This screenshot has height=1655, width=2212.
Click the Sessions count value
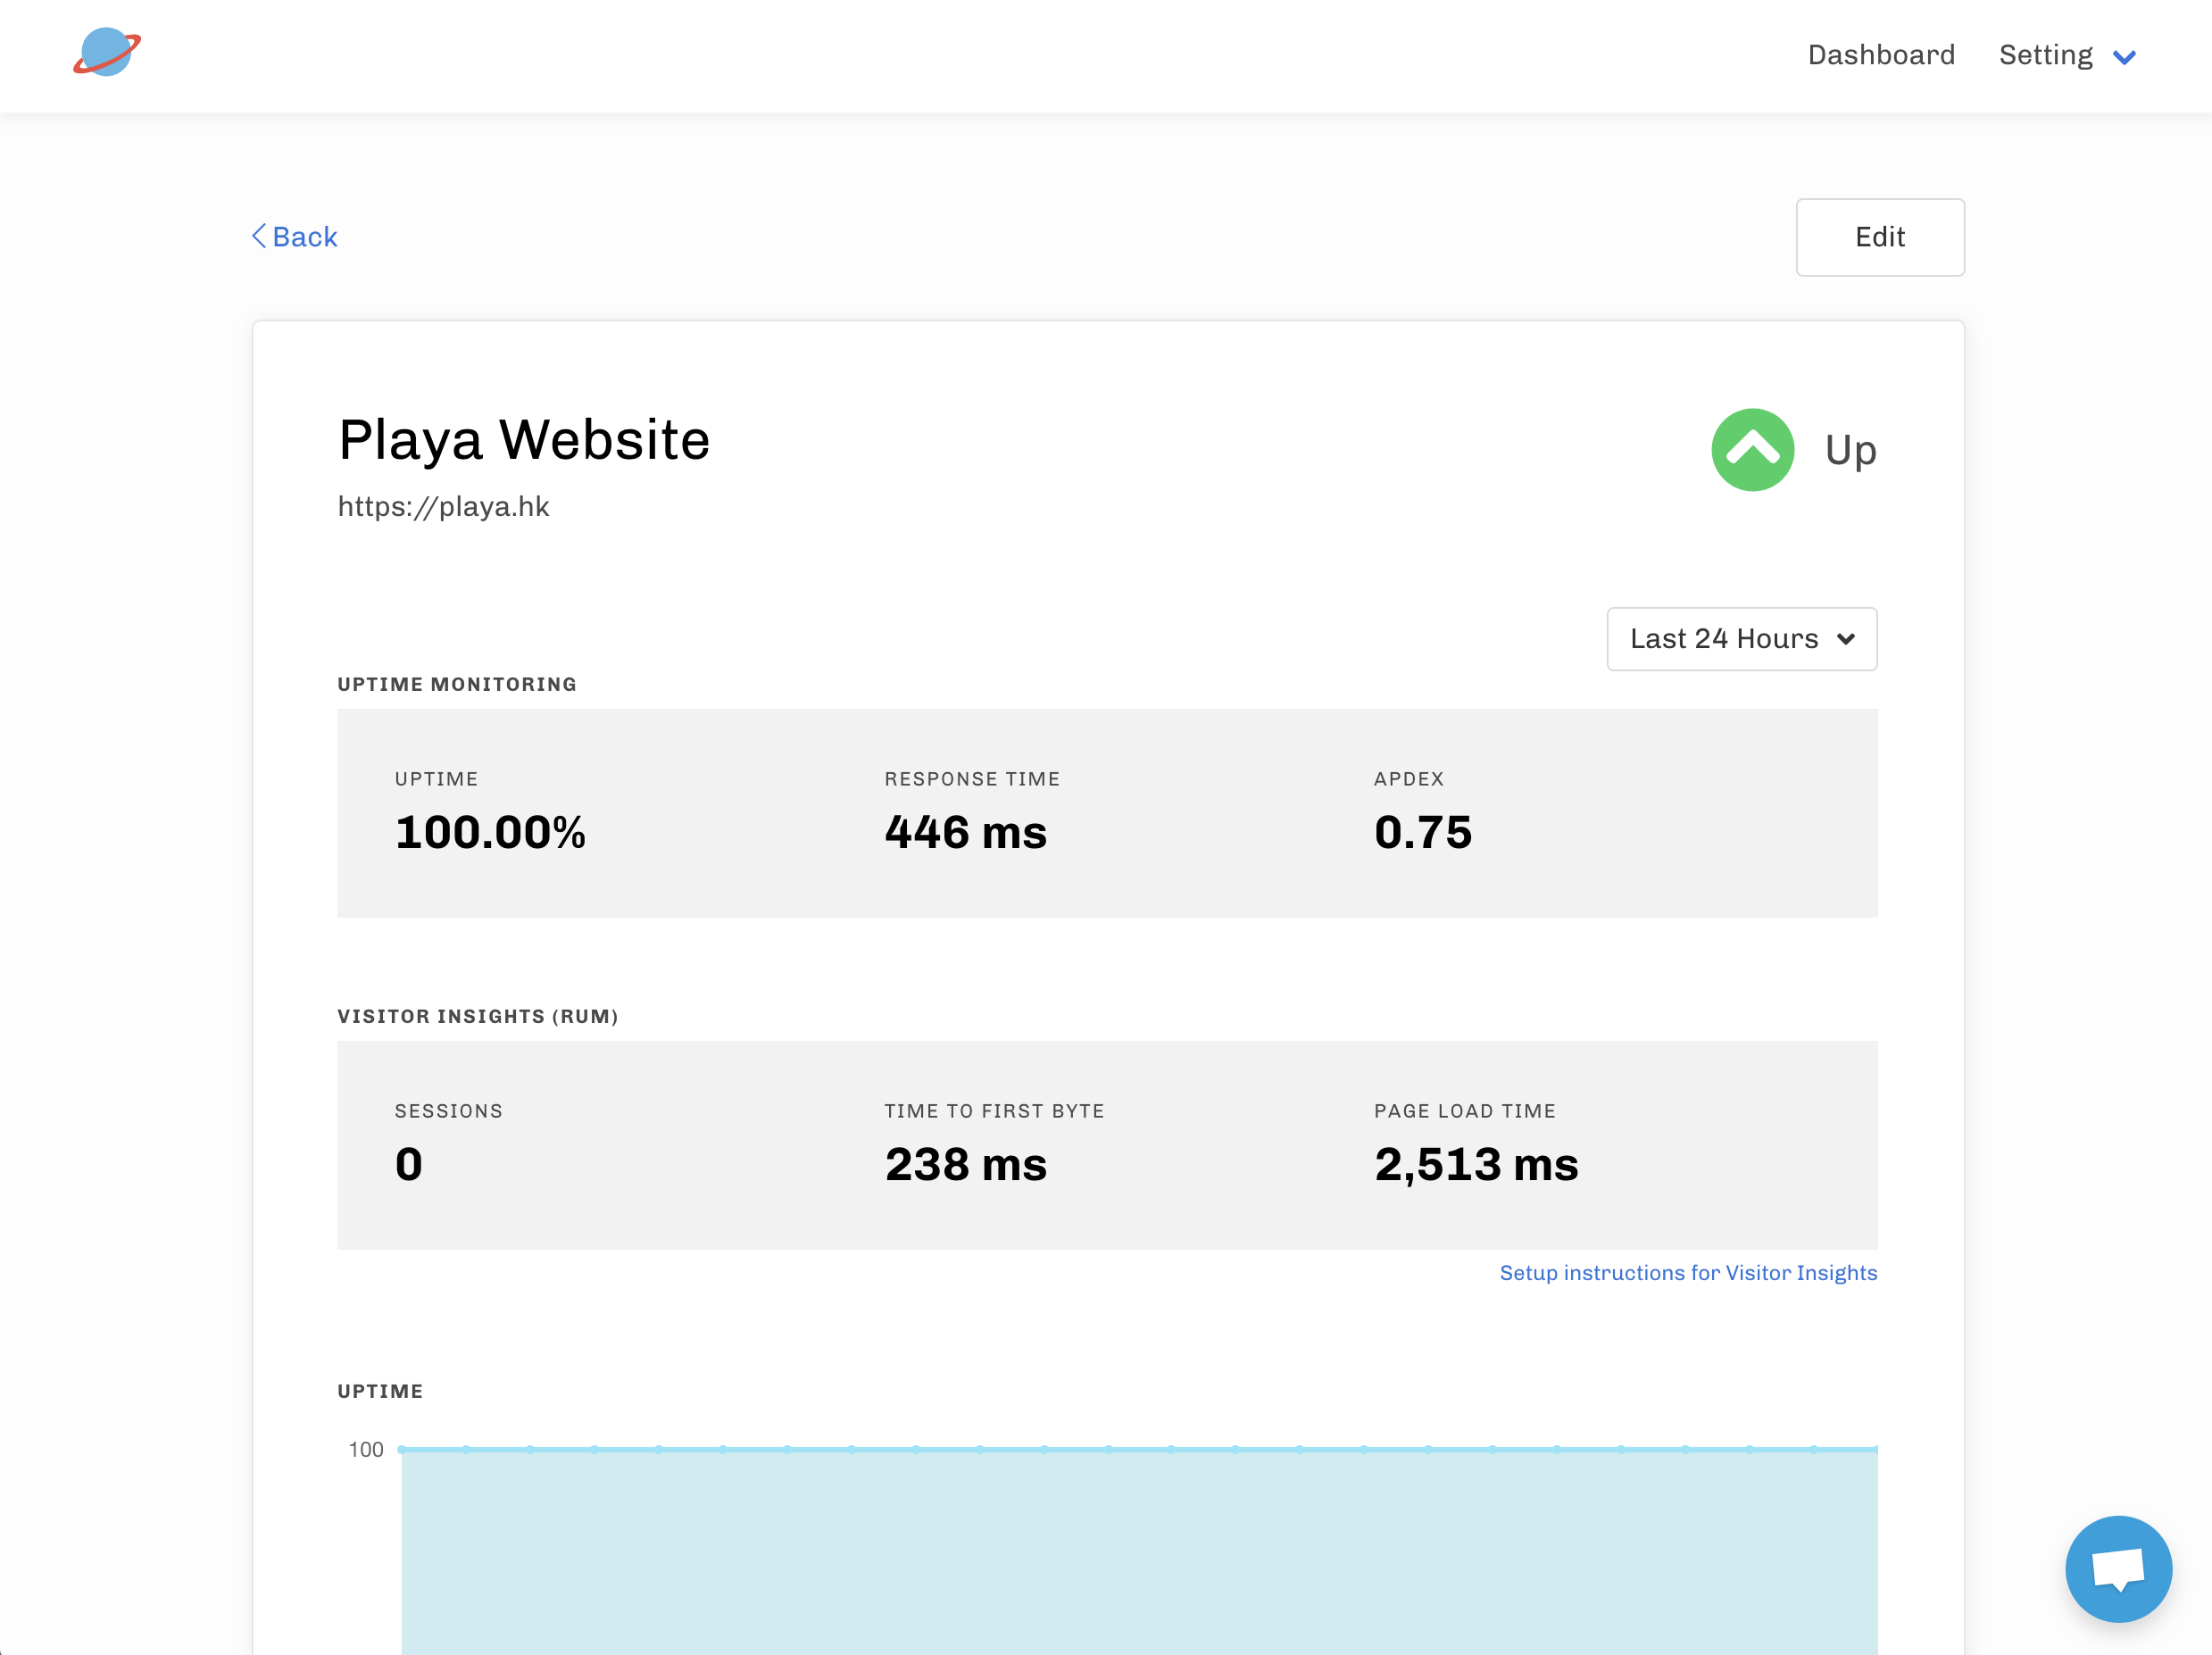click(x=408, y=1164)
